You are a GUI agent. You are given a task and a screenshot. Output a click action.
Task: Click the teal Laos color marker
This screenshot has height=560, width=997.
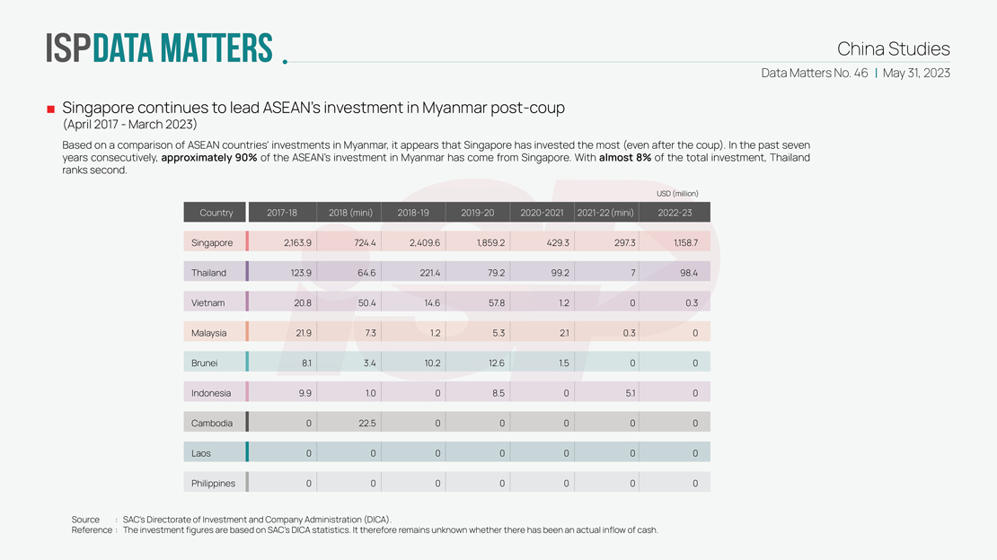point(247,453)
